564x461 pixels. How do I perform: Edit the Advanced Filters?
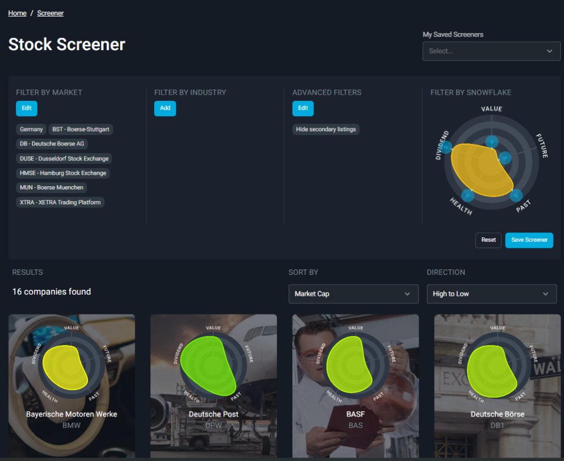pyautogui.click(x=303, y=109)
